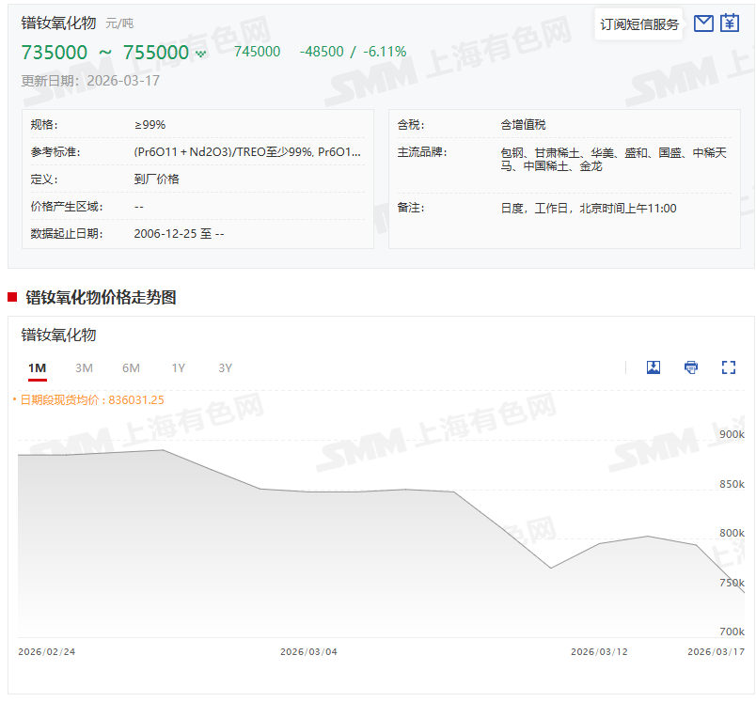Click the green down arrow beside price range
Viewport: 756px width, 702px height.
coord(200,55)
